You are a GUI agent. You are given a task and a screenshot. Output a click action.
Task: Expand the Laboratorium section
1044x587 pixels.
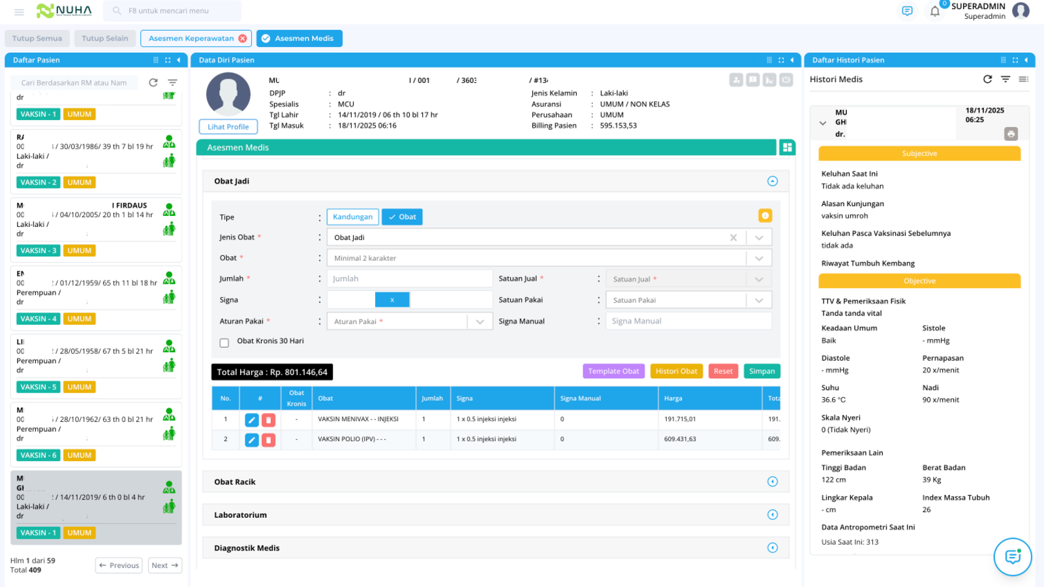773,515
